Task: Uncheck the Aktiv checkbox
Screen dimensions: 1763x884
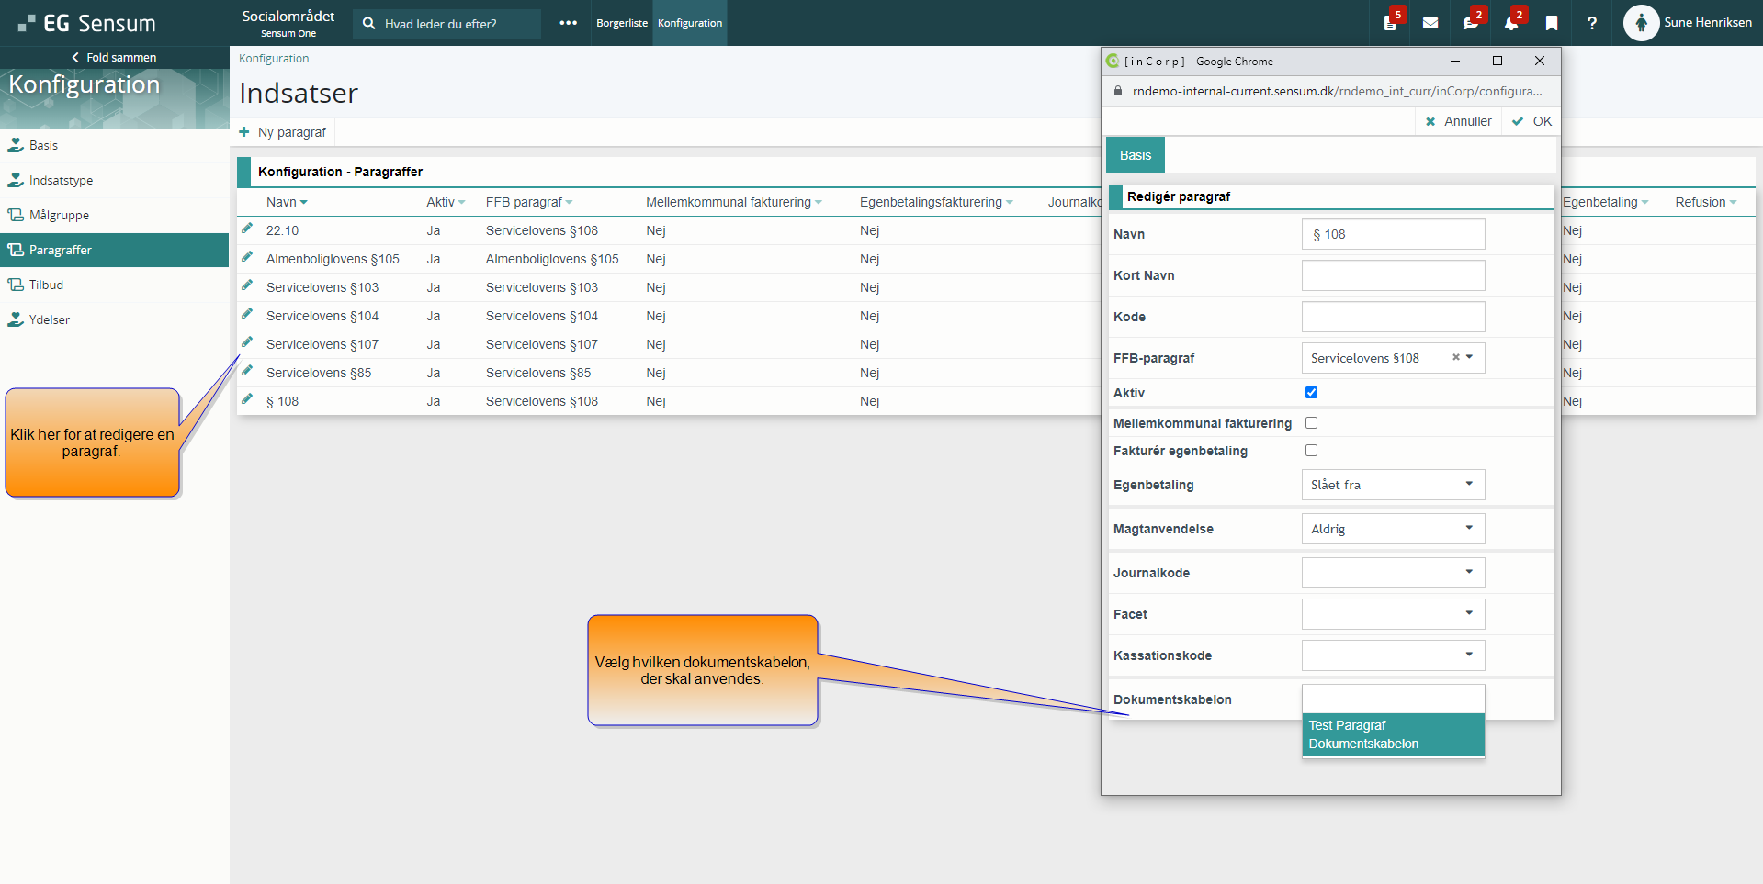Action: coord(1311,393)
